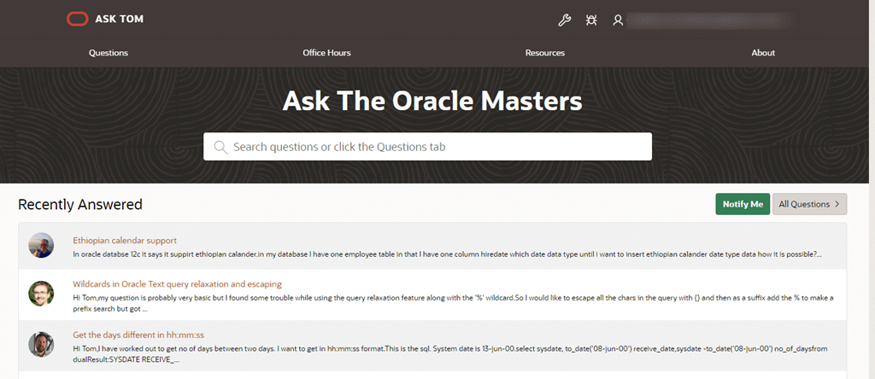Open the Ethiopian calendar support question
This screenshot has width=875, height=379.
click(x=125, y=241)
